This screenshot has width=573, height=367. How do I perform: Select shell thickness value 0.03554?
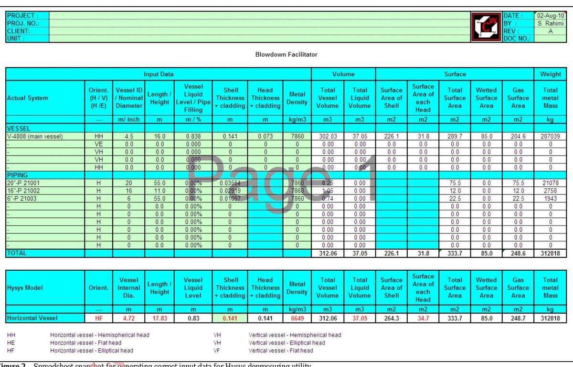coord(231,183)
